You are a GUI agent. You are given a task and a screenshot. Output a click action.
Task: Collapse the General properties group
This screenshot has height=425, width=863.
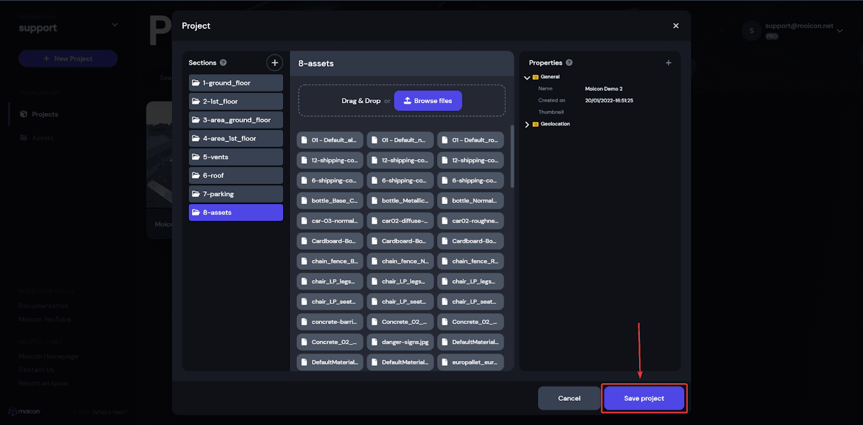527,77
